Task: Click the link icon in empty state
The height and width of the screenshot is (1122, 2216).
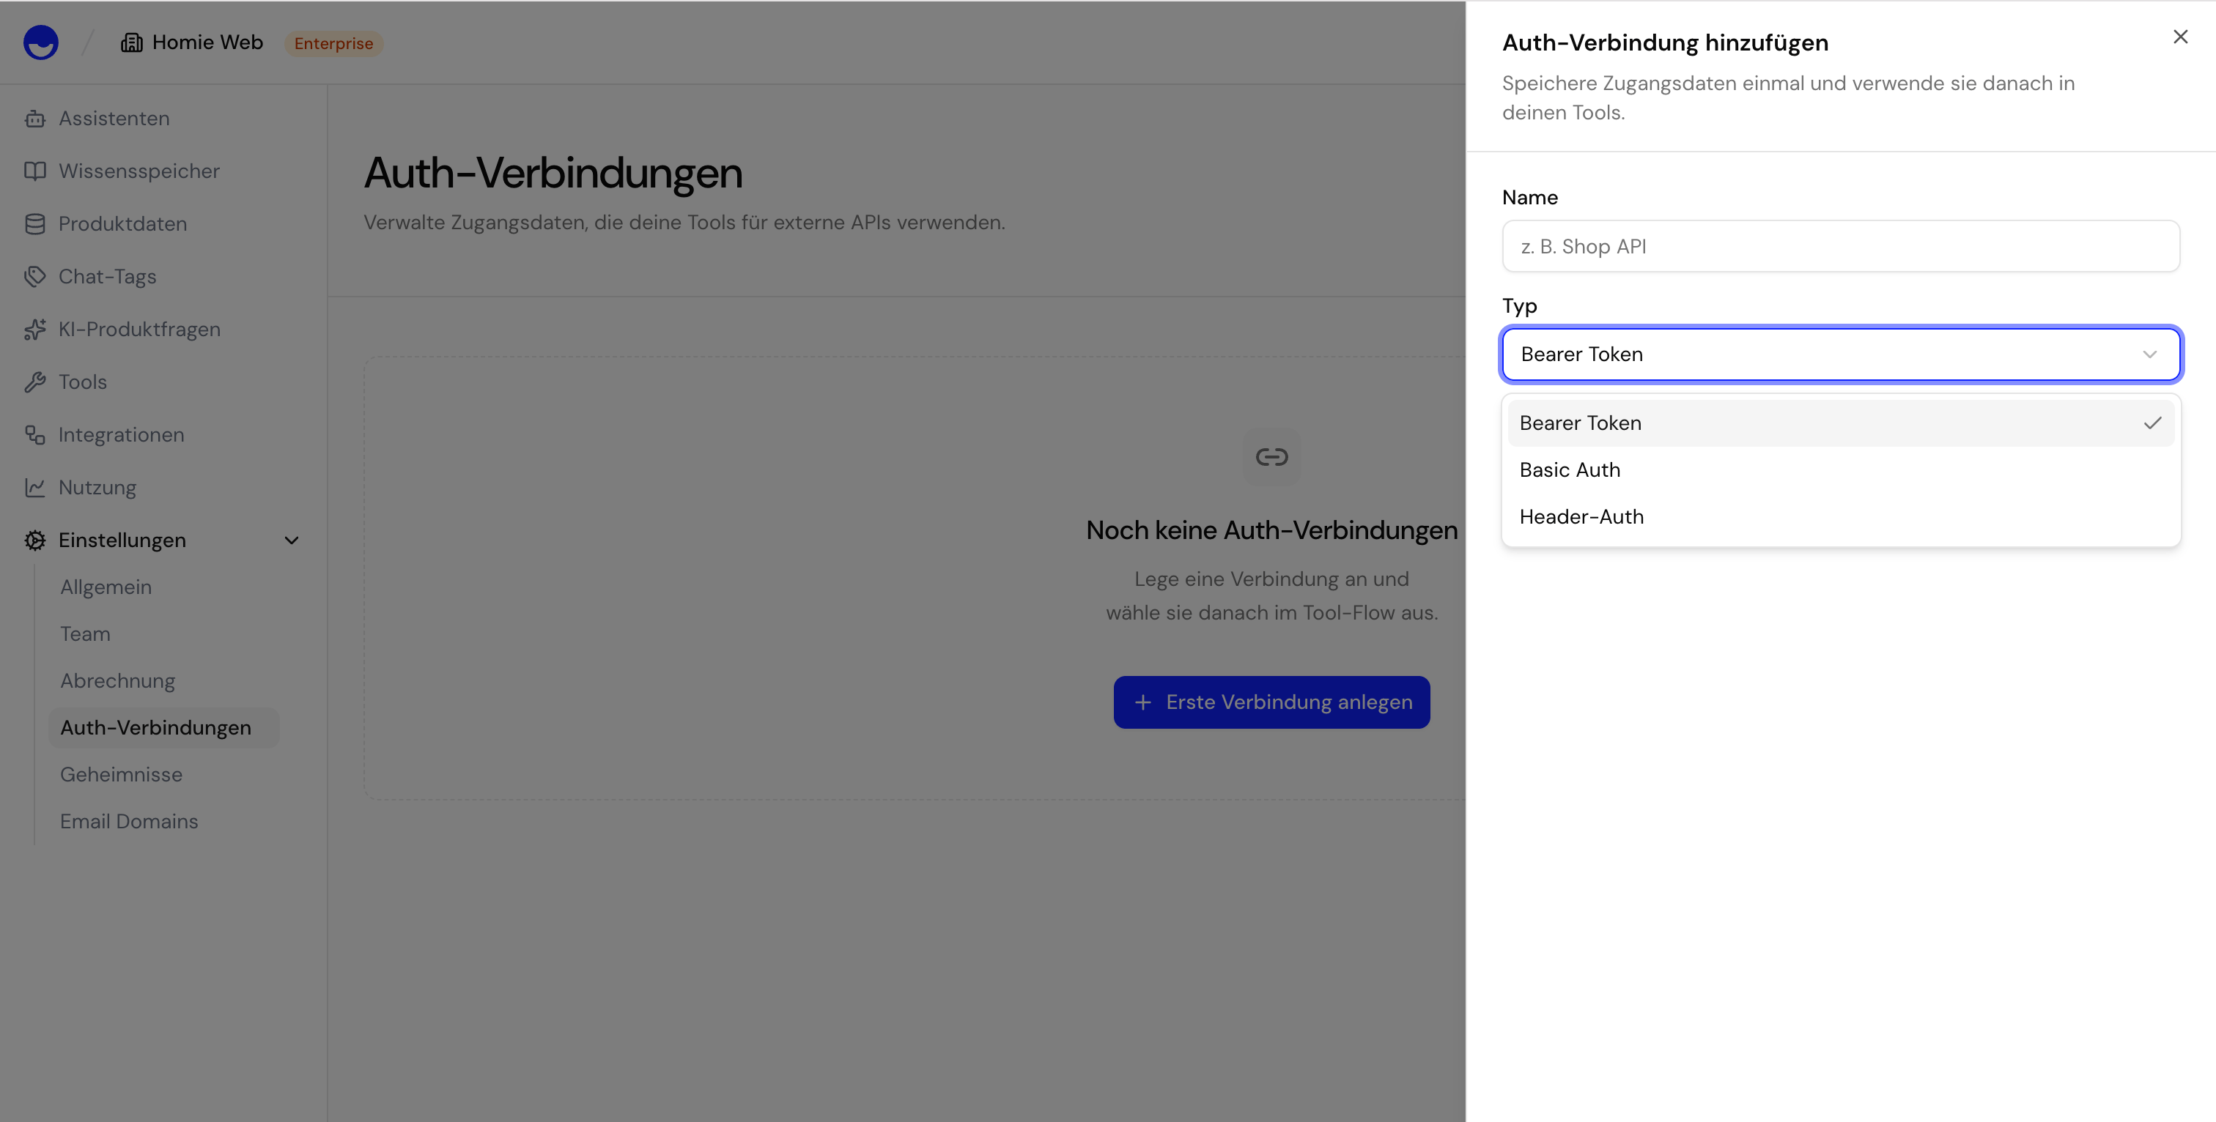Action: tap(1271, 456)
